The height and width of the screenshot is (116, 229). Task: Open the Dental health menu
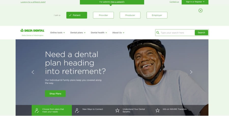tap(99, 33)
